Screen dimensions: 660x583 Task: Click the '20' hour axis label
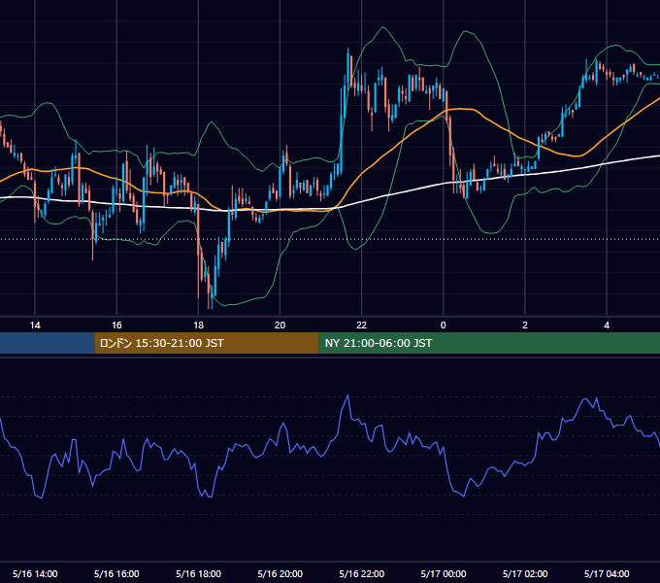pos(280,326)
